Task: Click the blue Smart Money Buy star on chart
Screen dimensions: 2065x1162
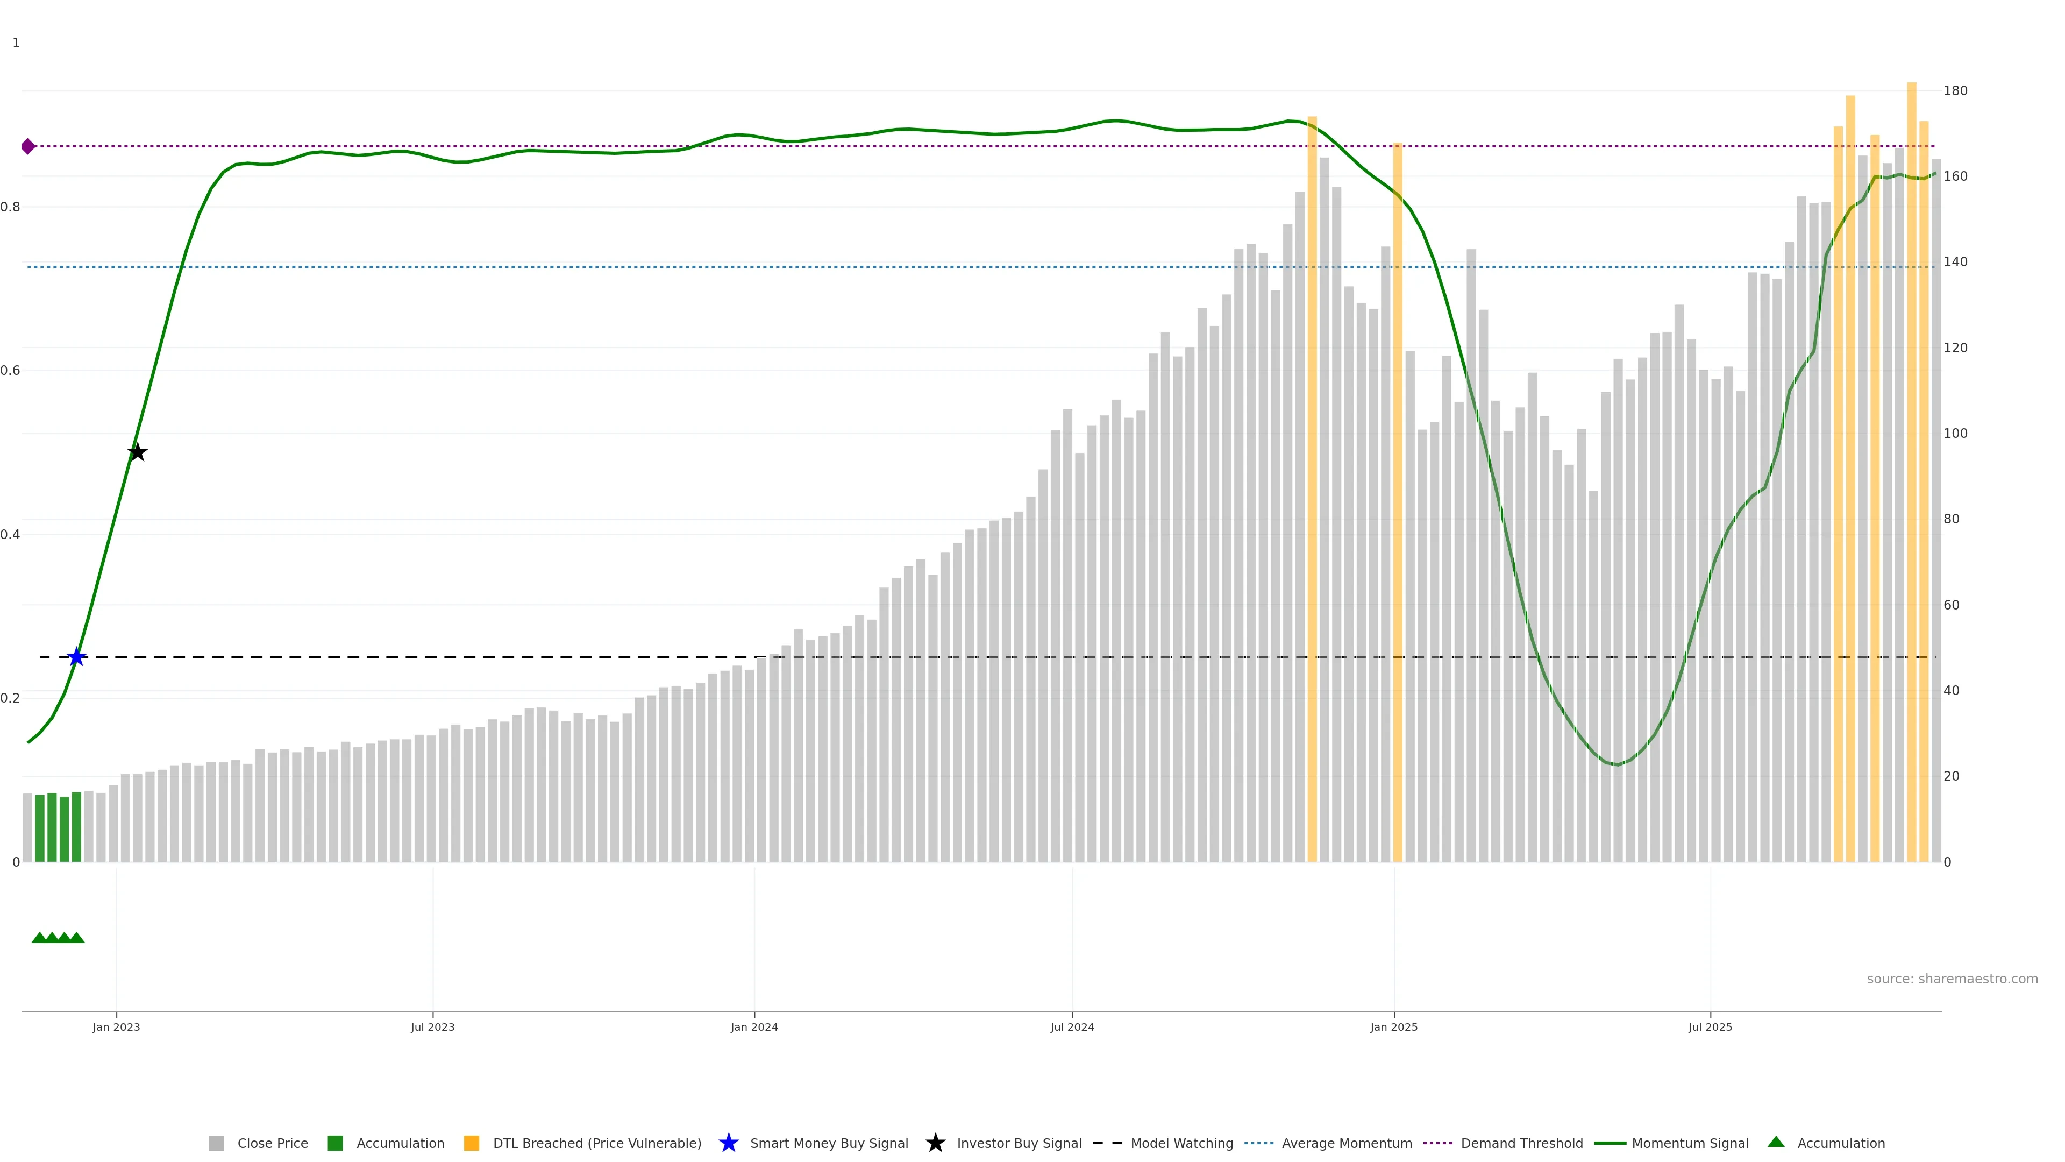Action: pos(76,657)
